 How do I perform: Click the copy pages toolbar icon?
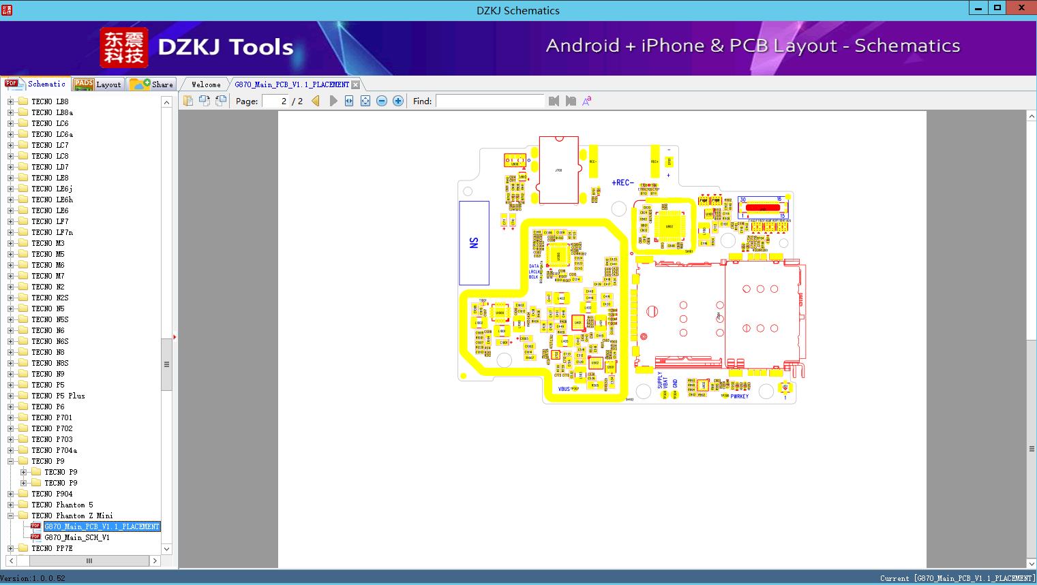pos(188,101)
